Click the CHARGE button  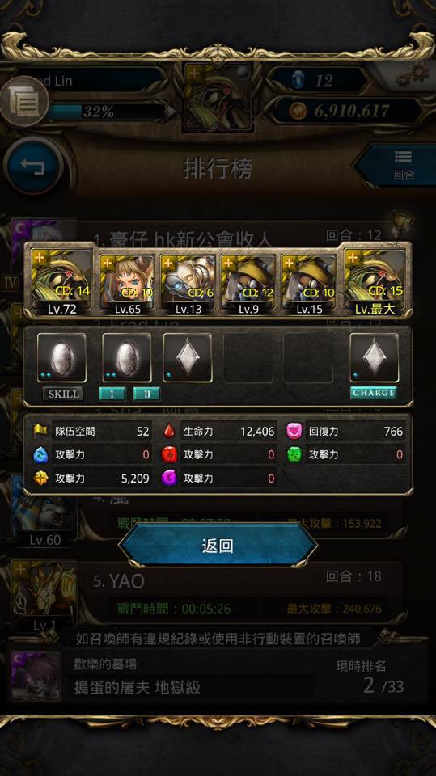(374, 393)
